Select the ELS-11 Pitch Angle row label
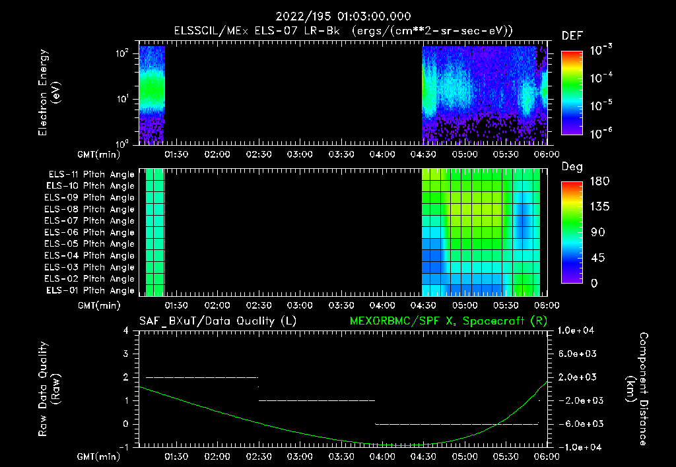The width and height of the screenshot is (676, 467). click(x=91, y=175)
